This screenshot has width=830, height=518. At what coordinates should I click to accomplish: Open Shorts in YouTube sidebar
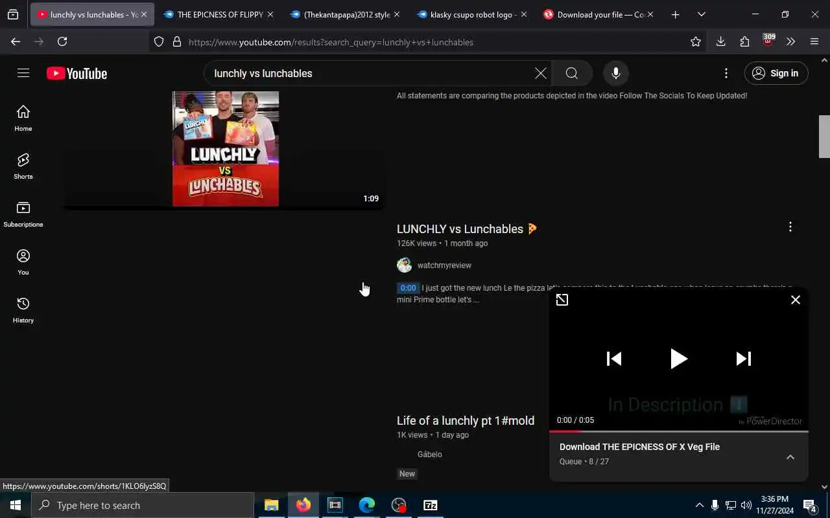coord(23,166)
